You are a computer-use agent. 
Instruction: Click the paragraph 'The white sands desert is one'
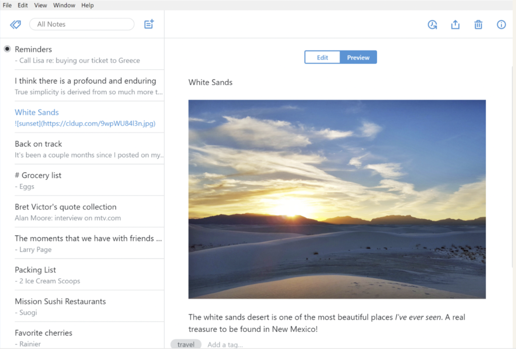pos(327,323)
